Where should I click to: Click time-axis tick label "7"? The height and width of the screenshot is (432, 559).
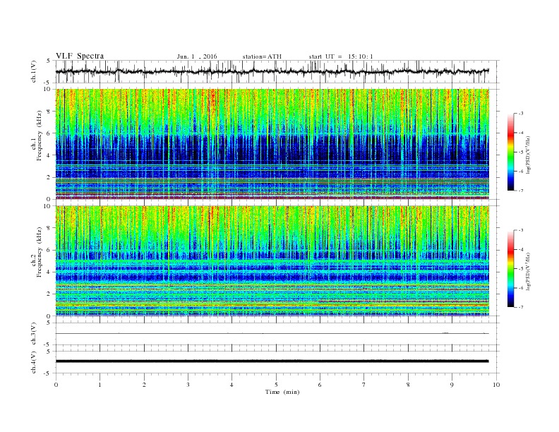[364, 385]
